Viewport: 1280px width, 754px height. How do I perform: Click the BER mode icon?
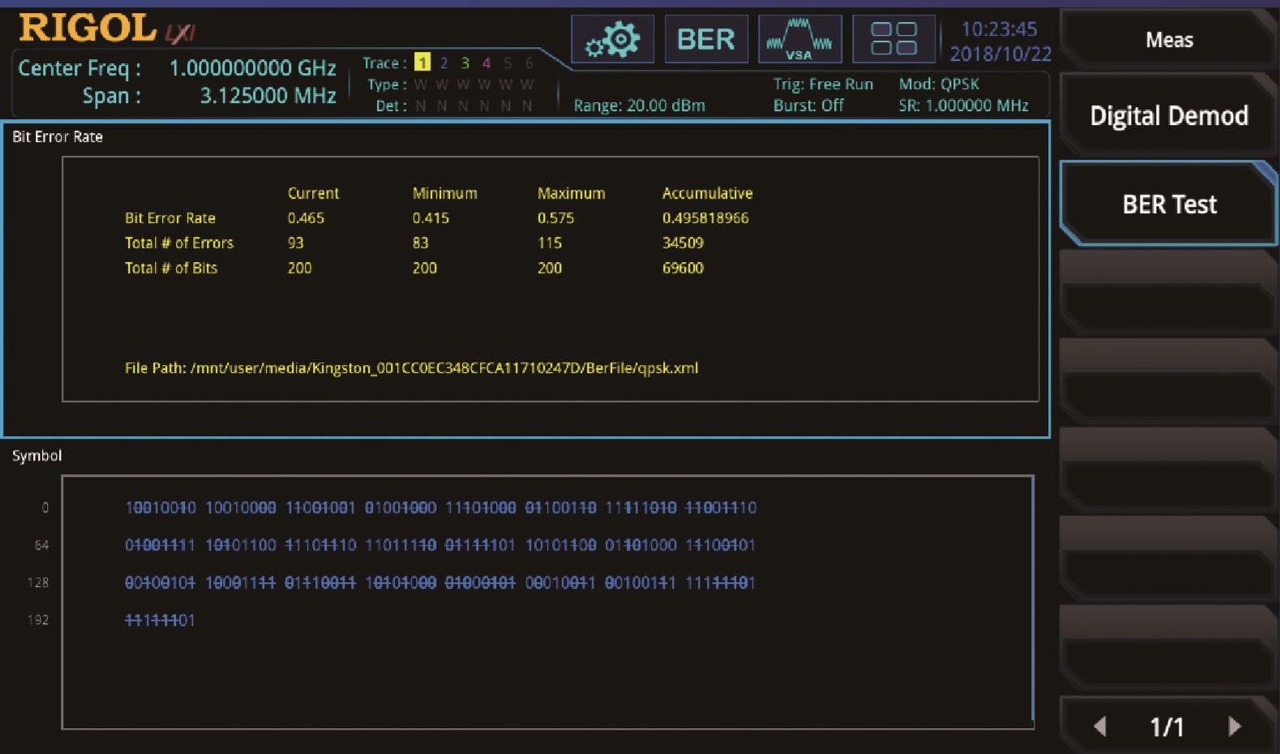[705, 39]
